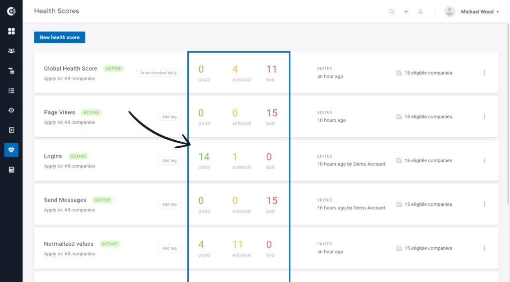Click the page vertical scrollbar
Image resolution: width=510 pixels, height=282 pixels.
pos(509,114)
